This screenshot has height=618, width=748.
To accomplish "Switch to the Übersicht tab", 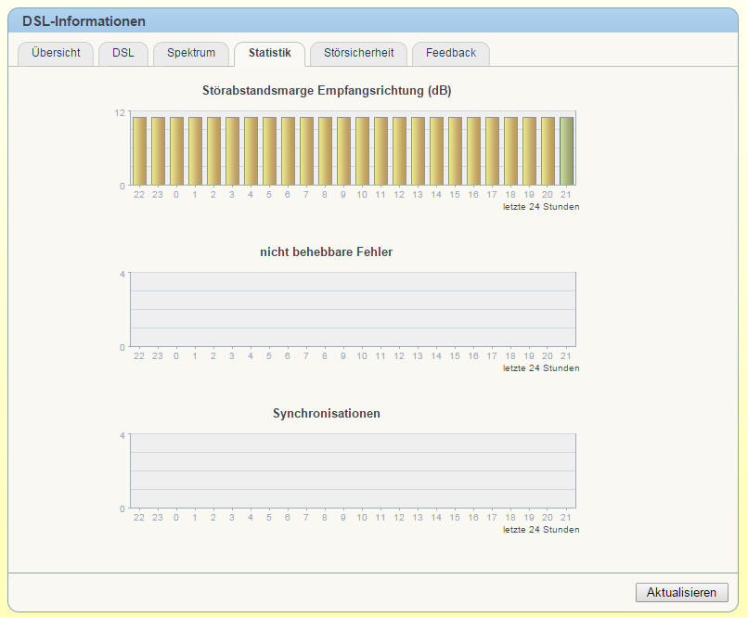I will pyautogui.click(x=56, y=54).
